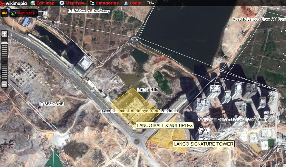Screen dimensions: 286x167
Task: Click the LANCO MALL & MULTIPLEX tooltip
Action: coord(165,126)
